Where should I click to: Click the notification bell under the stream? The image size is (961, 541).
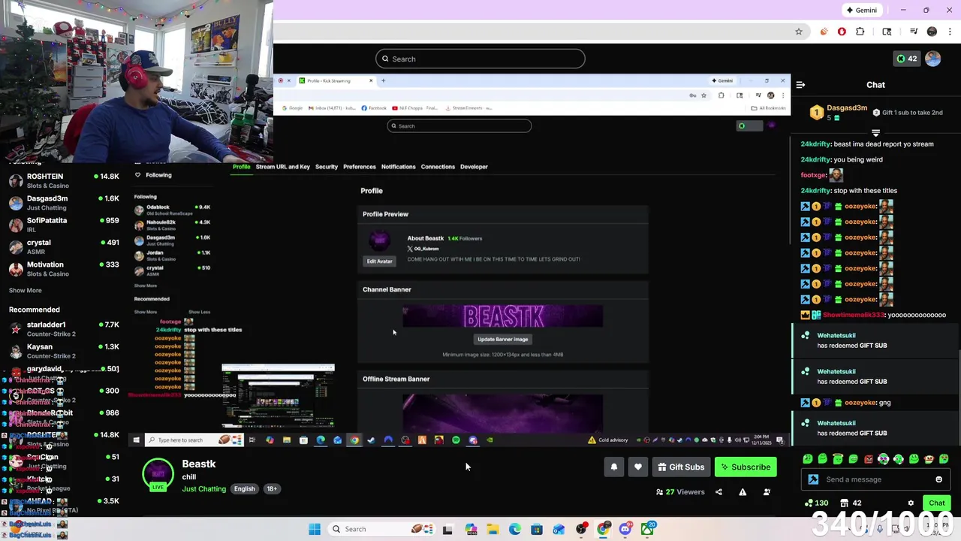(x=614, y=467)
